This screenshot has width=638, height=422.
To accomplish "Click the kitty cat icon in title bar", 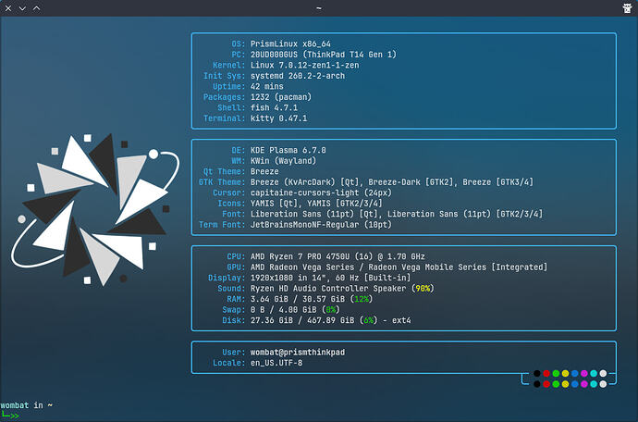I will 628,8.
